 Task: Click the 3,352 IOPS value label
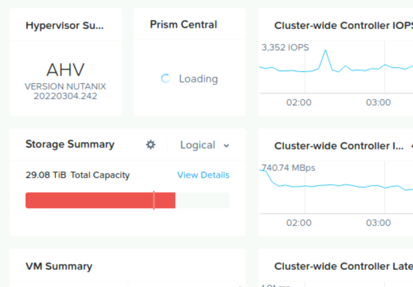point(285,48)
